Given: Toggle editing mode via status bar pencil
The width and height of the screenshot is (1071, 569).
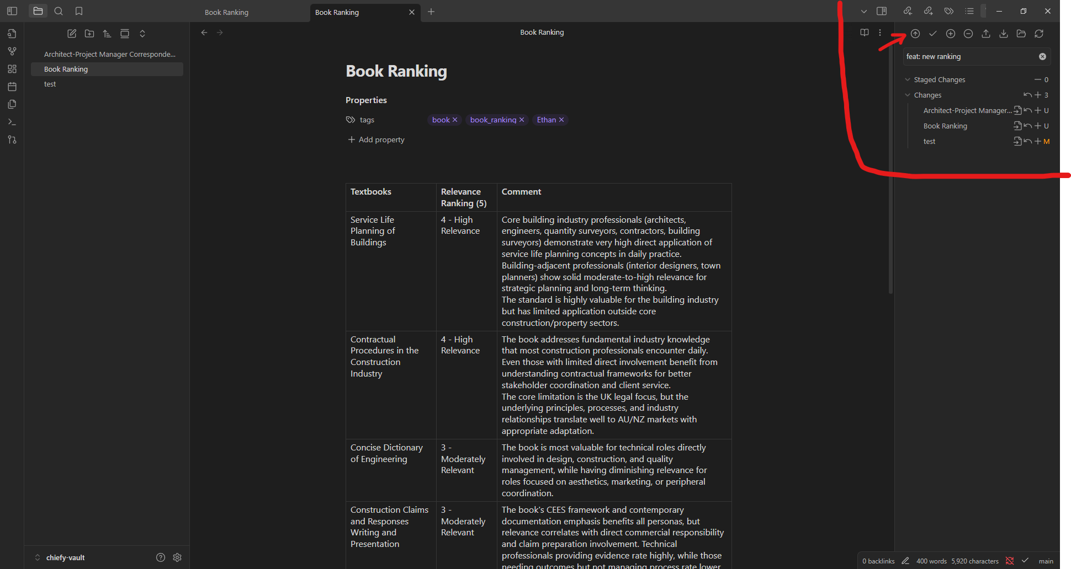Looking at the screenshot, I should pyautogui.click(x=905, y=561).
